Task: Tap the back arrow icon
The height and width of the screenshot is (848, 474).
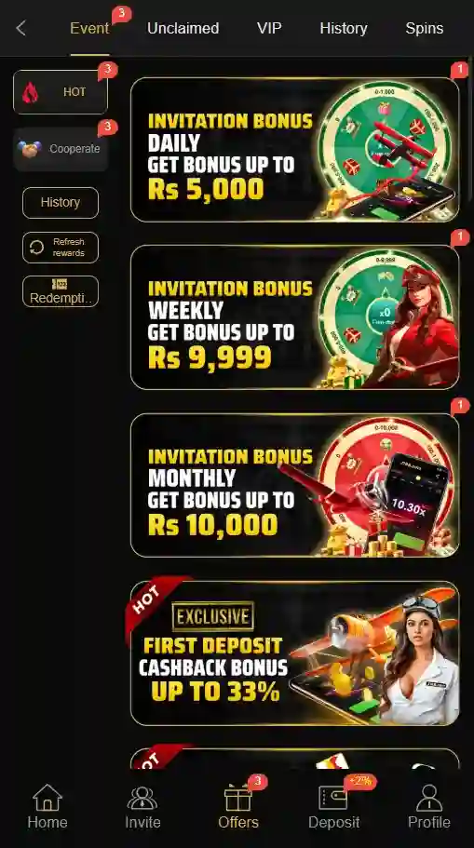Action: pos(21,28)
